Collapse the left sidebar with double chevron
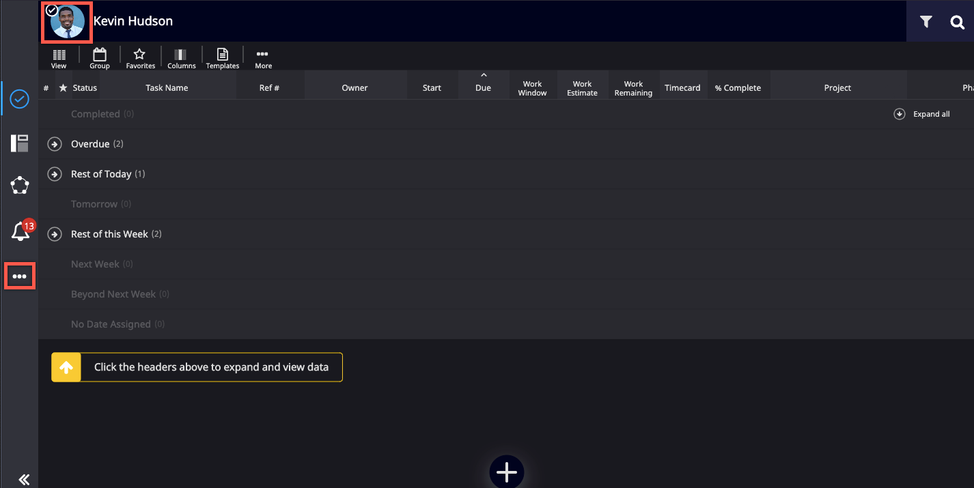 24,479
